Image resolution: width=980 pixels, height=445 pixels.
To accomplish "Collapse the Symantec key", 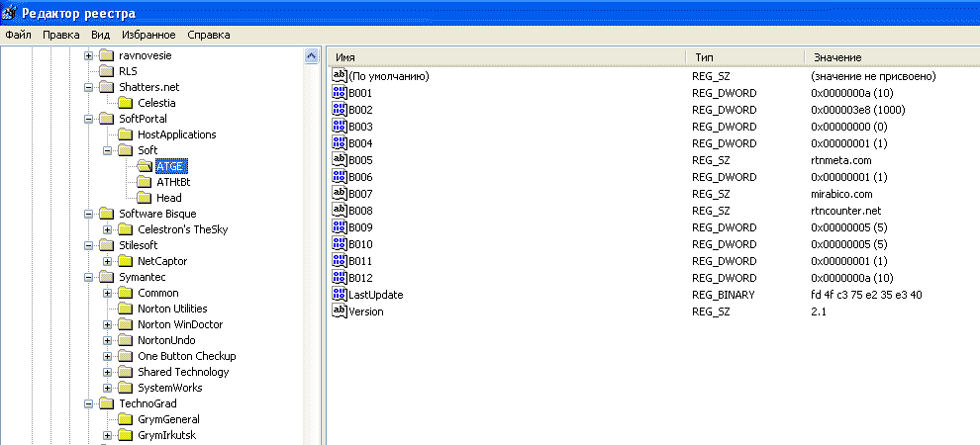I will [x=88, y=277].
